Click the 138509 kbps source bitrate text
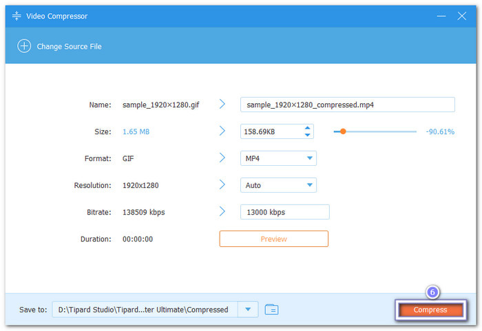This screenshot has height=331, width=482. coord(143,212)
